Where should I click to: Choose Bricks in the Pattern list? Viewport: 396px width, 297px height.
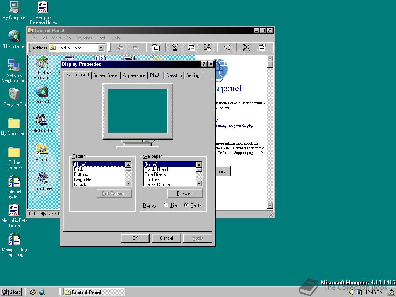[x=99, y=169]
